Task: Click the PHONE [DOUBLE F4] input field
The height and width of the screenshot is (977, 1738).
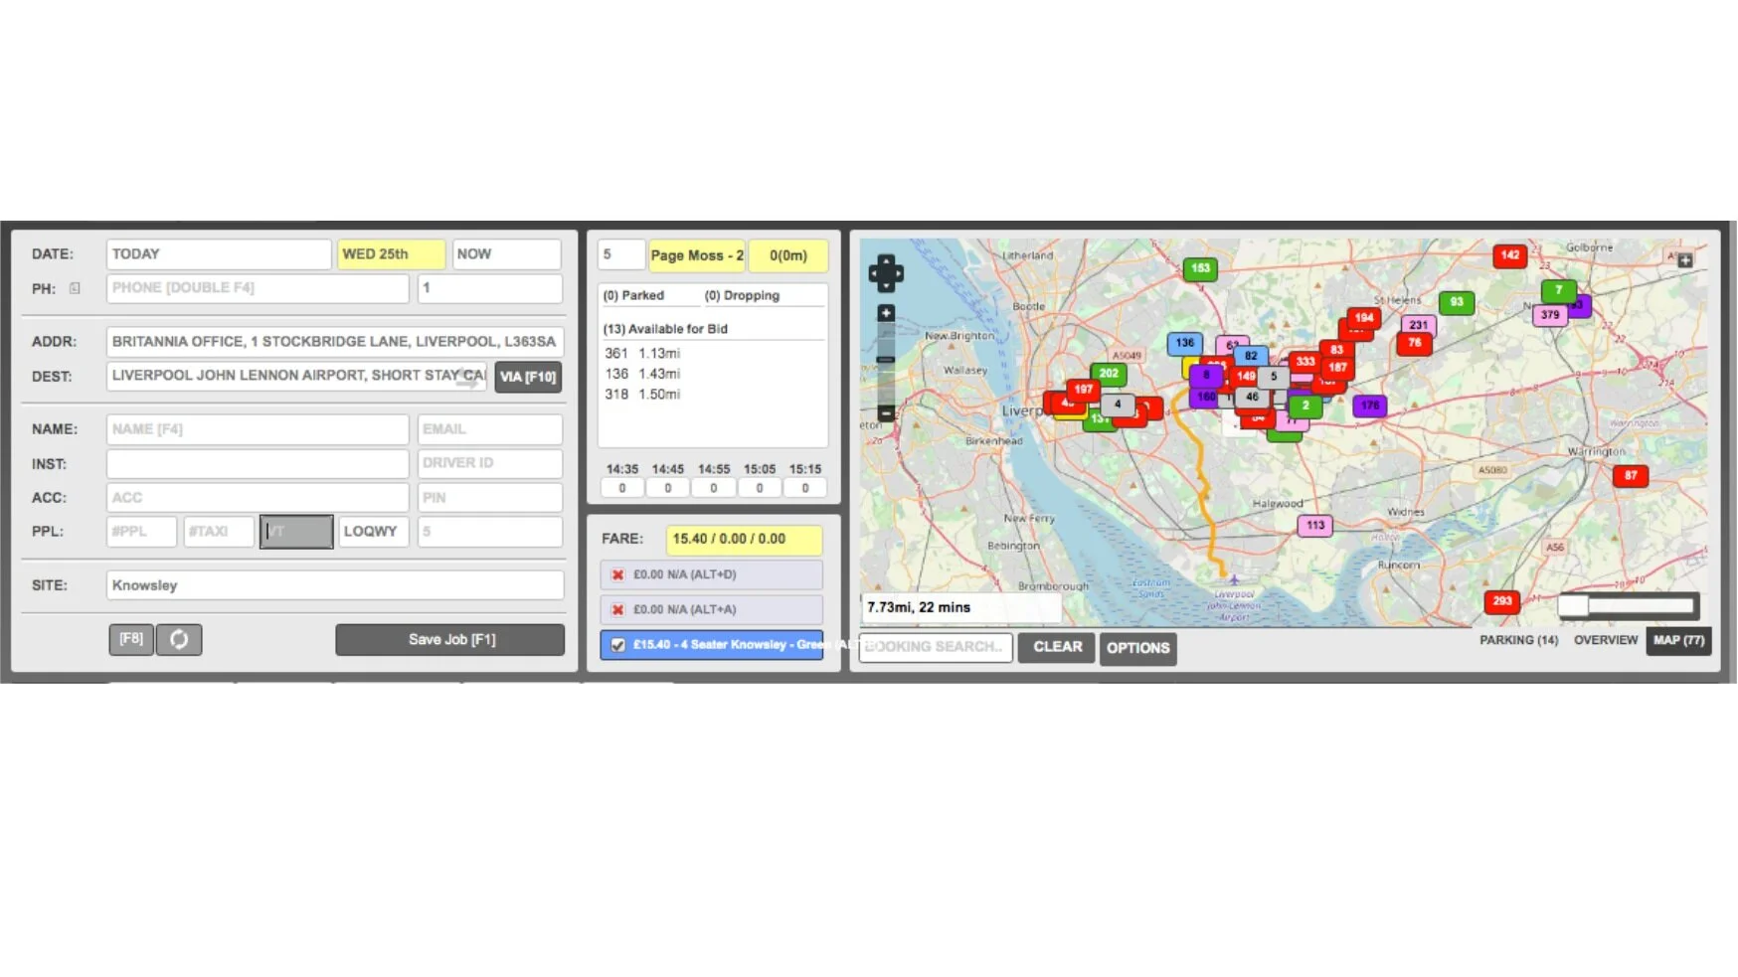Action: pyautogui.click(x=258, y=288)
